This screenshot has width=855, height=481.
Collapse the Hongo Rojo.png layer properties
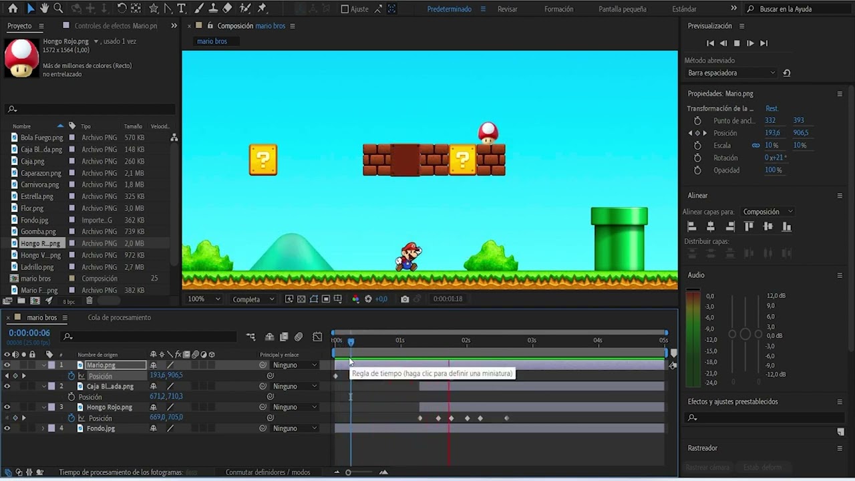pyautogui.click(x=44, y=407)
